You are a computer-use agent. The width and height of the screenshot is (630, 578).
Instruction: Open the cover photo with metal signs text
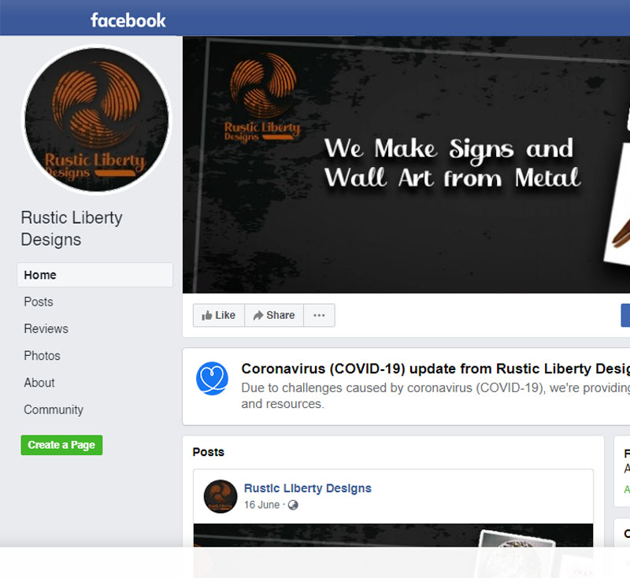(x=406, y=165)
